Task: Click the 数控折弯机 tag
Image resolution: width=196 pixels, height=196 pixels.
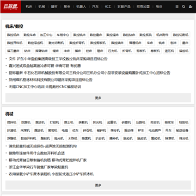Action: pos(77,43)
